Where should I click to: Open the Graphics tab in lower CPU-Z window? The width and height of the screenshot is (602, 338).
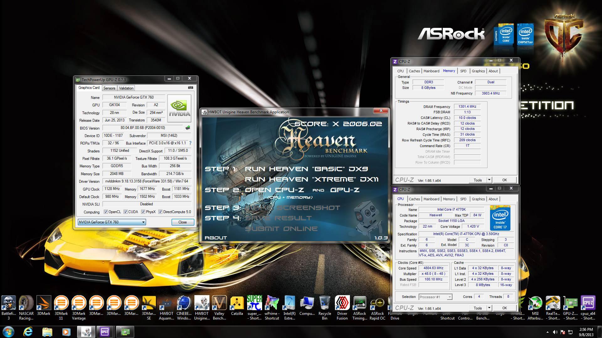[x=478, y=199]
